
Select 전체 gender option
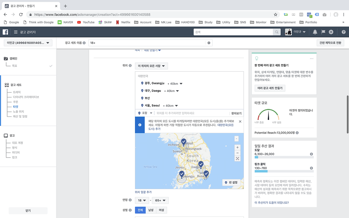(140, 210)
